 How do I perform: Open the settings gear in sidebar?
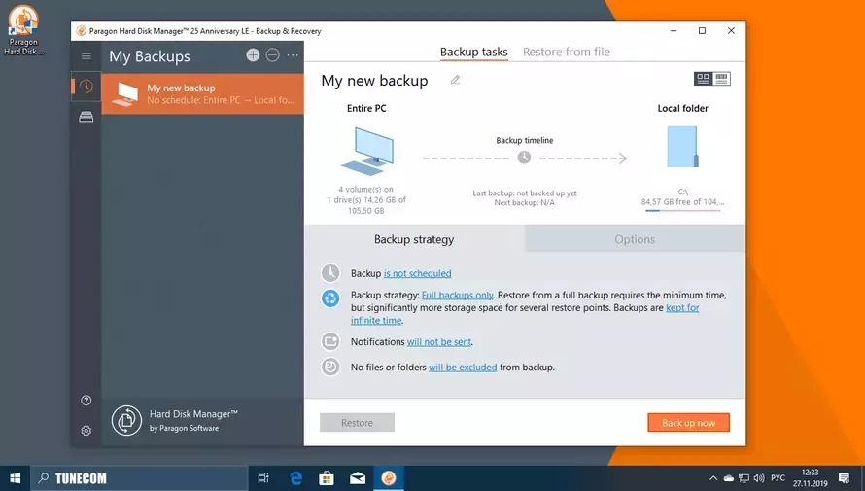pos(86,431)
